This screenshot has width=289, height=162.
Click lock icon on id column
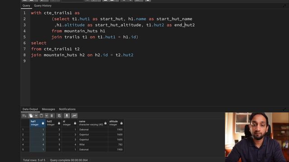(x=75, y=123)
